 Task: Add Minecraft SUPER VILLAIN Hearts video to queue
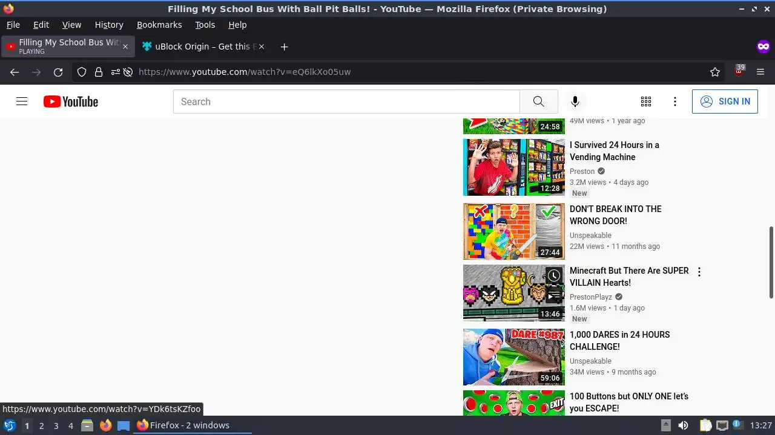pos(553,295)
